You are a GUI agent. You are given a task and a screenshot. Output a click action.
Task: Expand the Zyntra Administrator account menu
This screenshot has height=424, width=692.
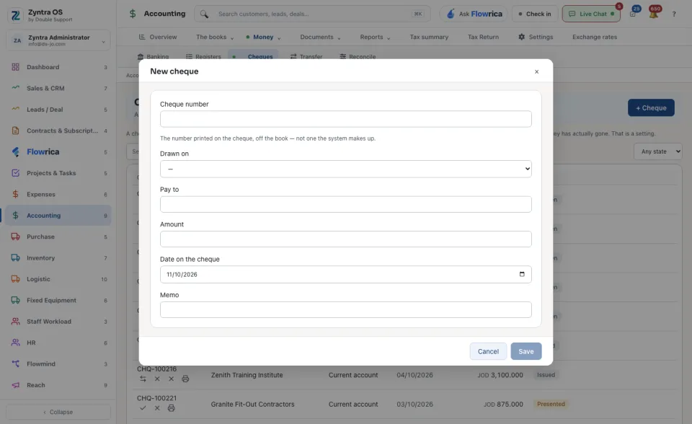click(58, 40)
